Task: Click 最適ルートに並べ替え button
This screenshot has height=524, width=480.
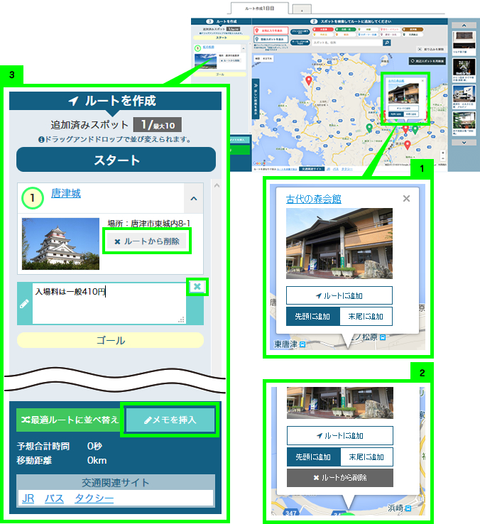Action: [70, 420]
